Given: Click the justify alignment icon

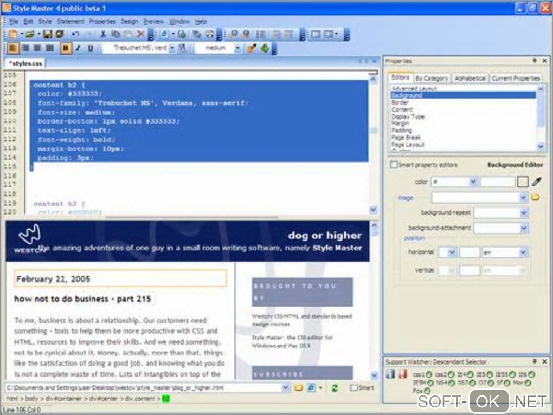Looking at the screenshot, I should (50, 48).
